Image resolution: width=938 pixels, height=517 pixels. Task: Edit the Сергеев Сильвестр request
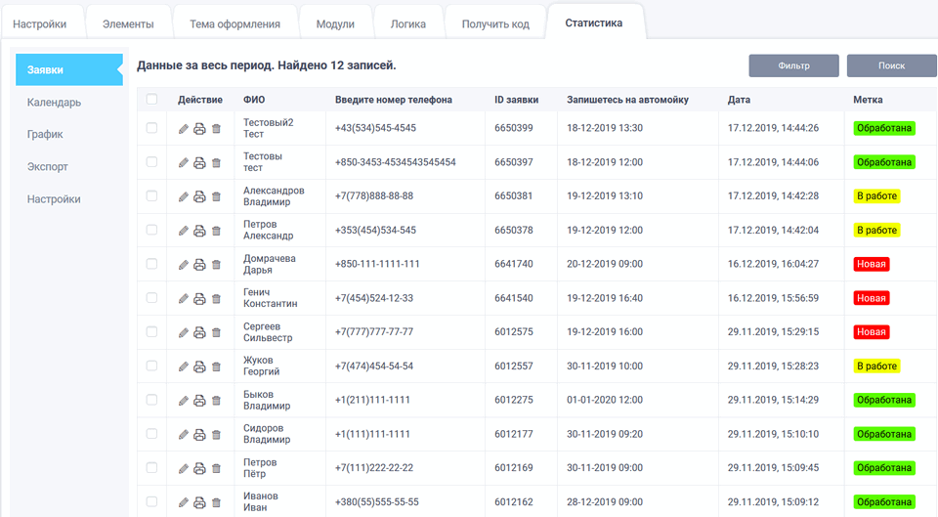point(183,332)
